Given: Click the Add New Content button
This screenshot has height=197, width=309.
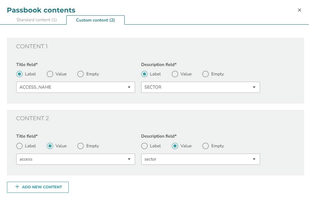Looking at the screenshot, I should tap(38, 187).
